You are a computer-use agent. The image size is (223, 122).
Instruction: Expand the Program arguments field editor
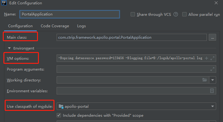coord(212,69)
